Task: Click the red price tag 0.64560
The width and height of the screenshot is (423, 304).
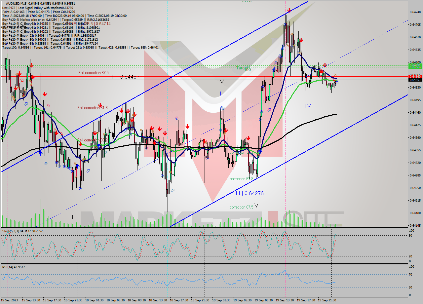Action: tap(415, 76)
